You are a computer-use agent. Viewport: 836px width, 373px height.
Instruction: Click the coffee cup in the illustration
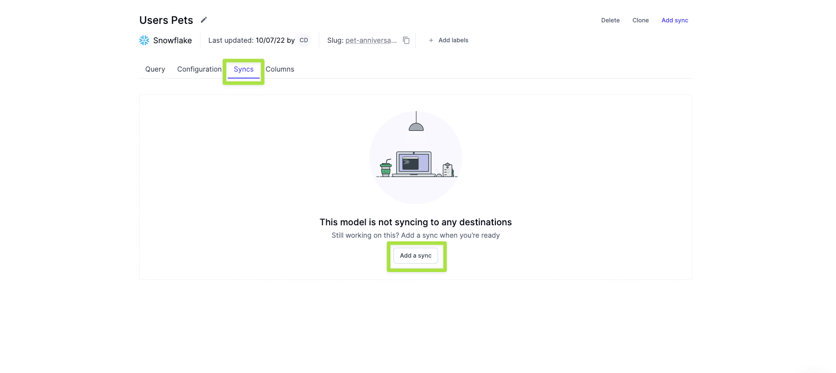click(x=385, y=169)
